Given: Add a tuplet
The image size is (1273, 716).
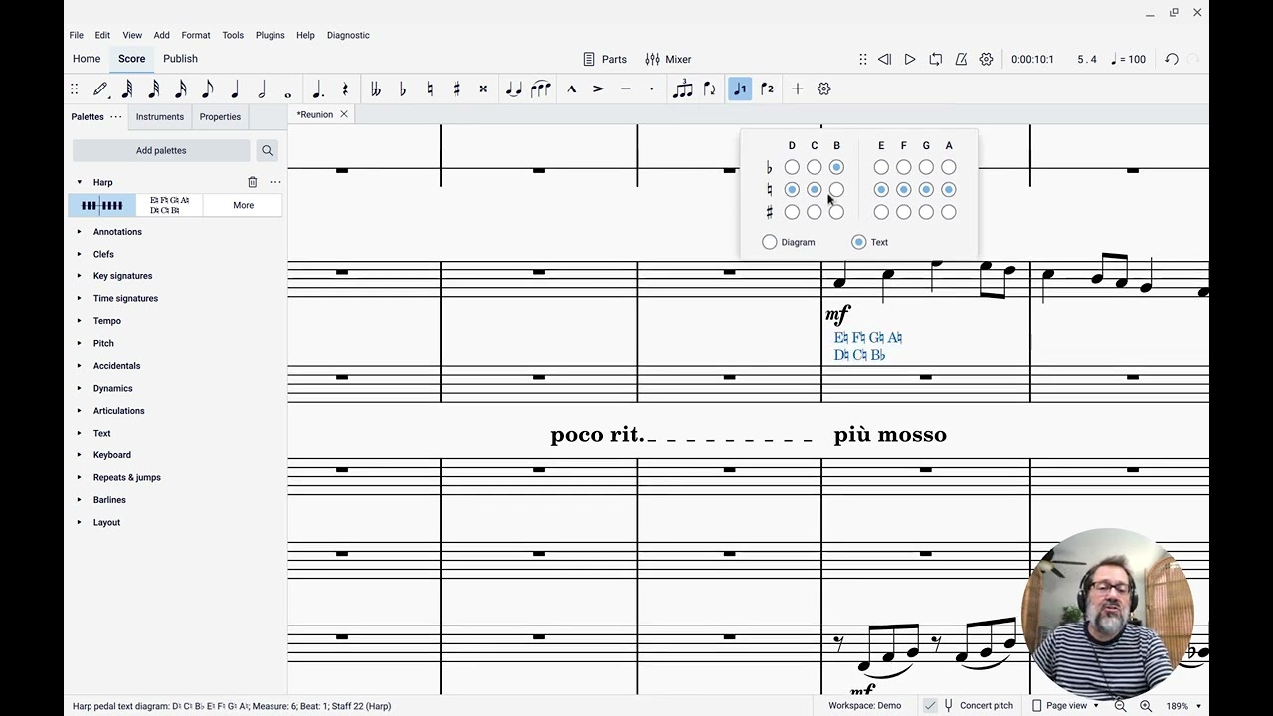Looking at the screenshot, I should (x=682, y=89).
